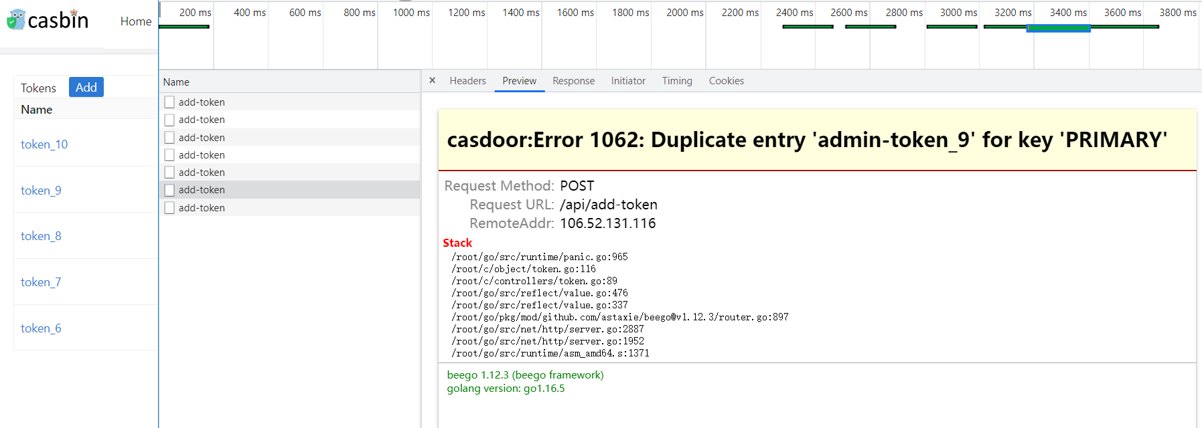Select the fourth add-token request row

[289, 154]
